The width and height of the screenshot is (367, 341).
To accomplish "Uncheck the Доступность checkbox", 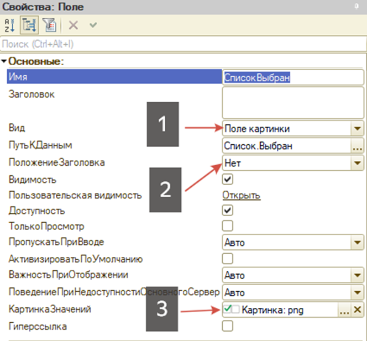I will [x=228, y=210].
